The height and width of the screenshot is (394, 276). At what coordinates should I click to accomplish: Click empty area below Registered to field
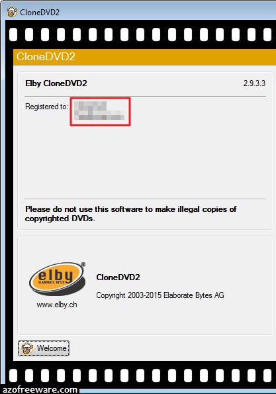point(145,161)
